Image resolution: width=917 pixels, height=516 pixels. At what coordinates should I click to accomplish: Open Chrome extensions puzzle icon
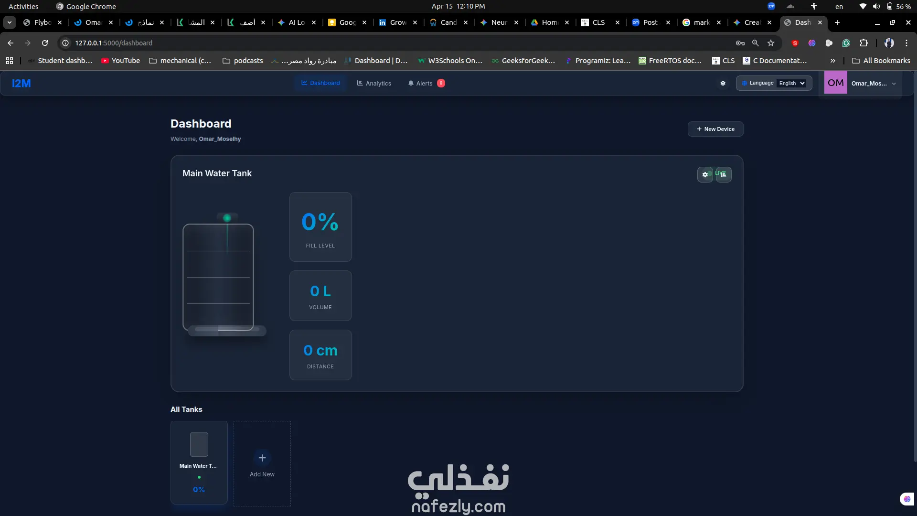pyautogui.click(x=864, y=43)
